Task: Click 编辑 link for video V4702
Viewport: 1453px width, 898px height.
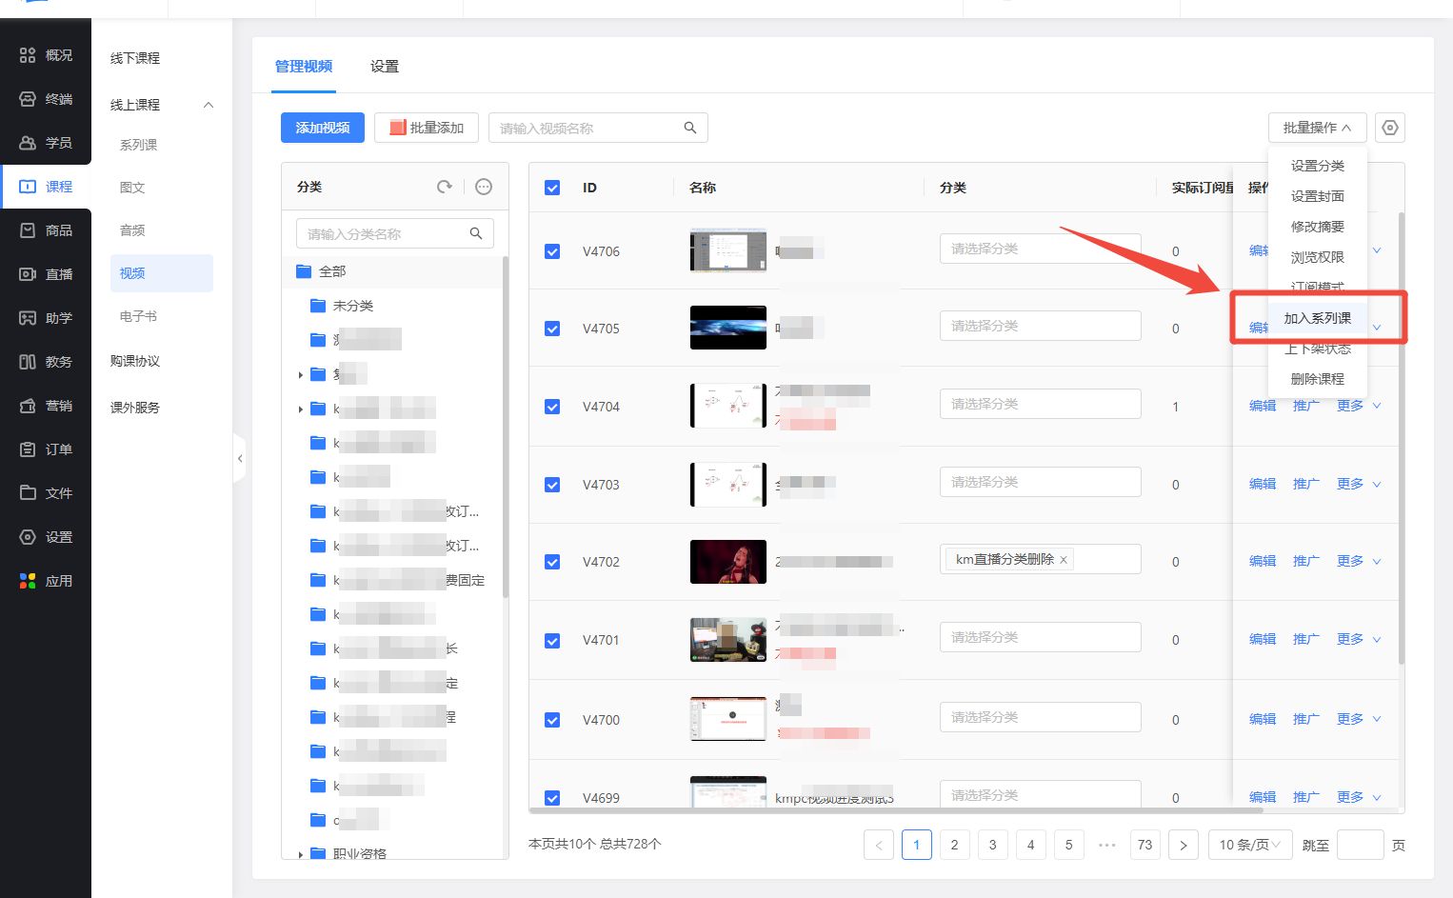Action: point(1263,561)
